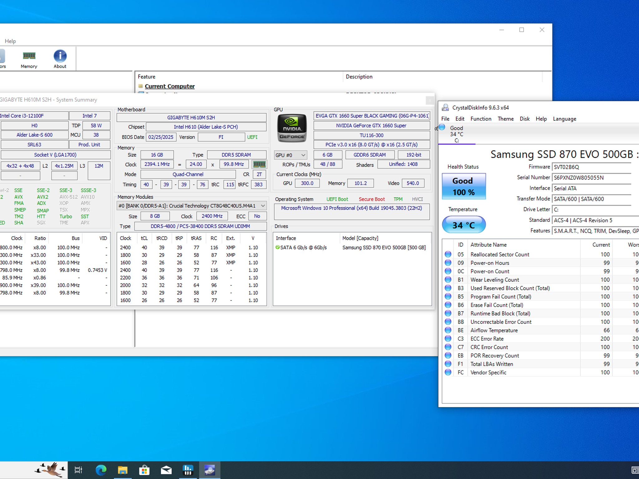This screenshot has height=479, width=639.
Task: Click status dot for Vendor Specific
Action: [448, 372]
